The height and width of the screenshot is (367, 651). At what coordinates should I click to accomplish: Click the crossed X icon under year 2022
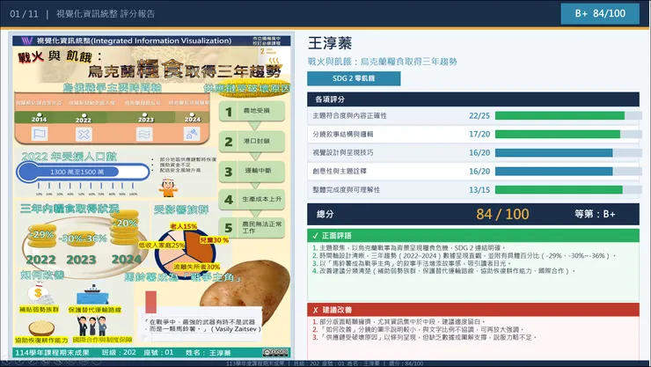click(84, 134)
